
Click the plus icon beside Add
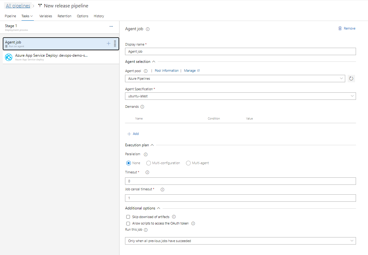(x=129, y=134)
